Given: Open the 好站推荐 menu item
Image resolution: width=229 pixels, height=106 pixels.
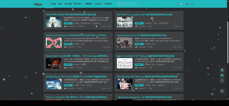Looking at the screenshot, I should point(108,4).
